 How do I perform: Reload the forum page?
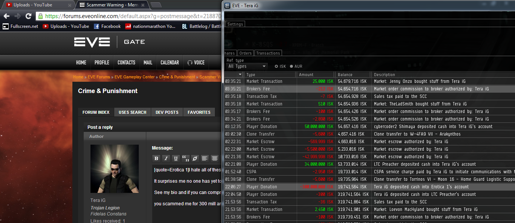[28, 16]
